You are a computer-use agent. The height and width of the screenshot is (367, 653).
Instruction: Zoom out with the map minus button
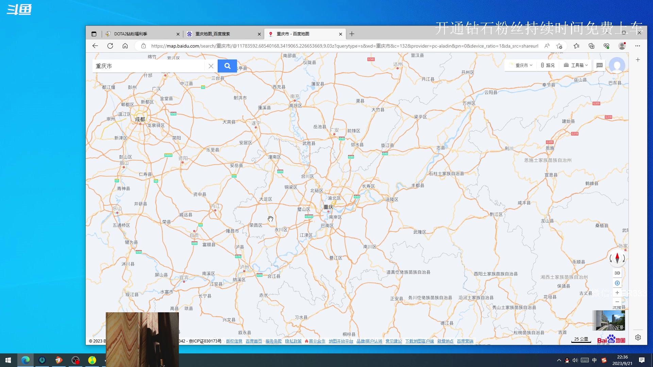(x=617, y=302)
